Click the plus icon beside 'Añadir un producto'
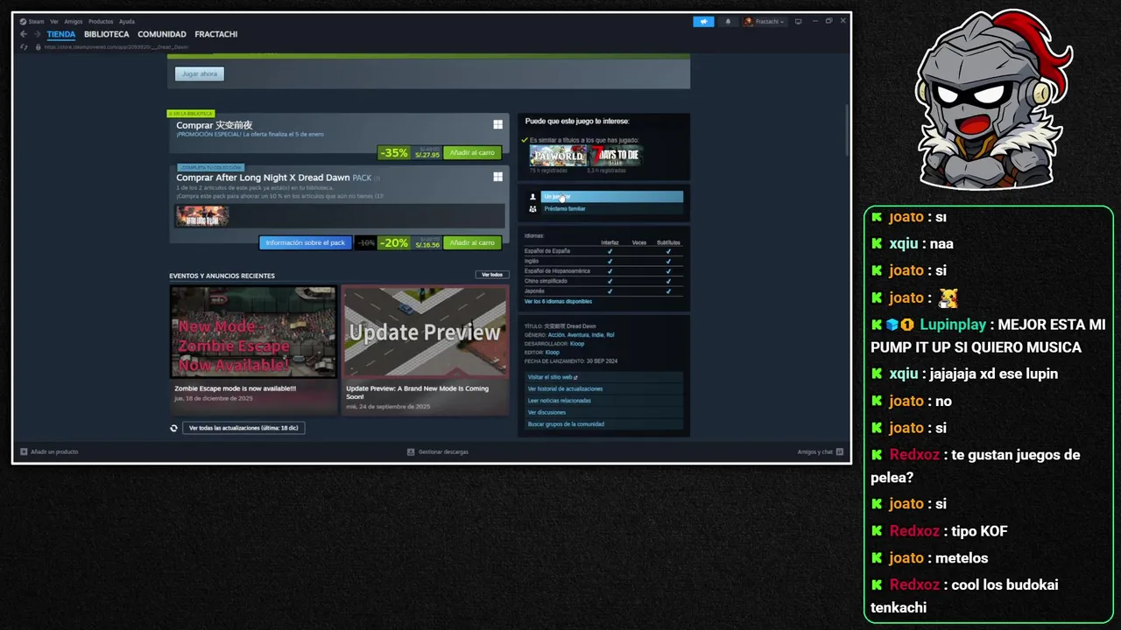 click(x=25, y=451)
